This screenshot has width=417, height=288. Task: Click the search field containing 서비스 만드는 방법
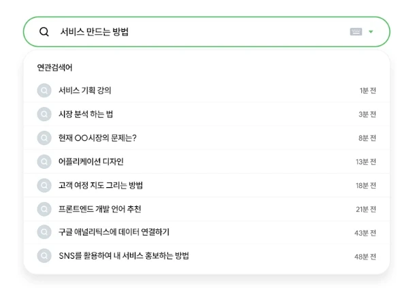pyautogui.click(x=206, y=32)
